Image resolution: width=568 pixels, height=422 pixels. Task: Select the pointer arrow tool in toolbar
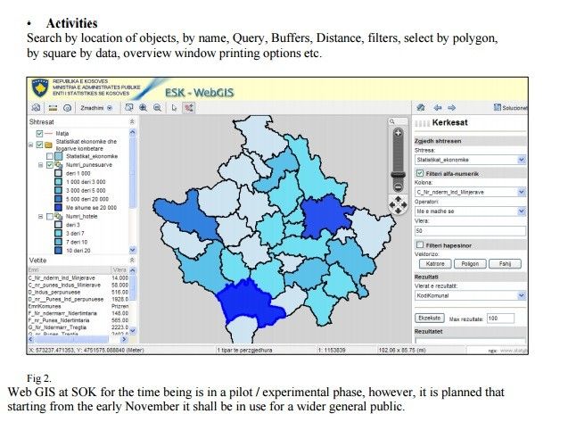coord(173,107)
